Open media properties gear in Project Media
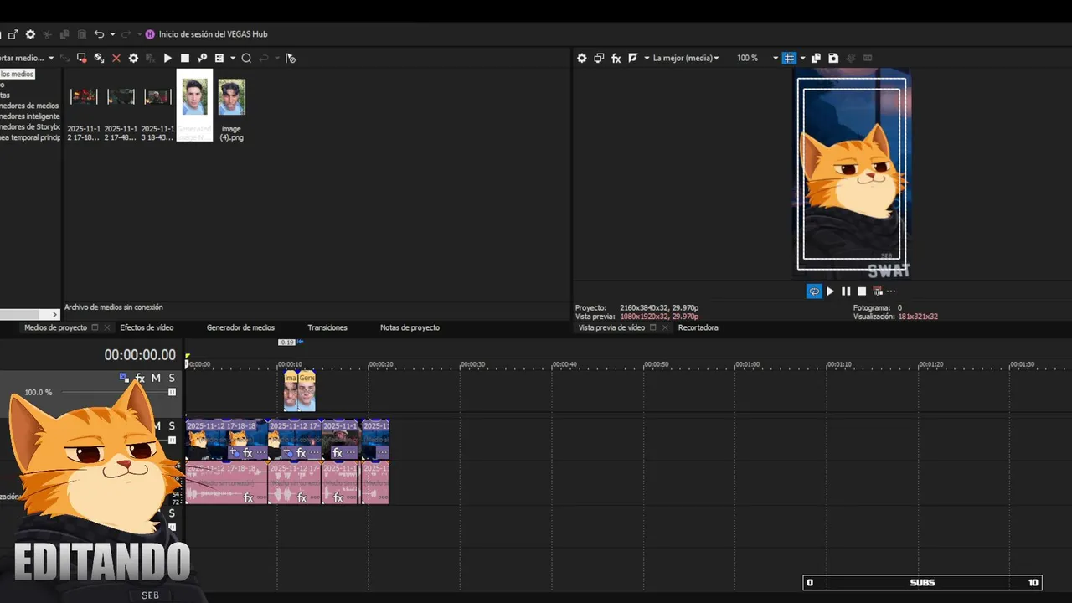 (133, 58)
